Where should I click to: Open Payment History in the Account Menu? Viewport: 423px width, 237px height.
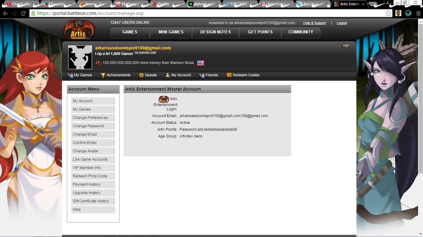tap(93, 185)
